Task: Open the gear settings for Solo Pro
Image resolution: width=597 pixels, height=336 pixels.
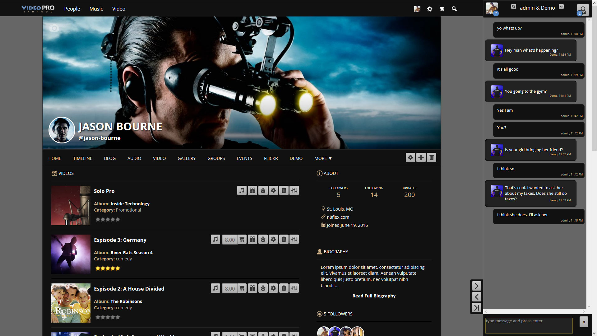Action: pos(273,190)
